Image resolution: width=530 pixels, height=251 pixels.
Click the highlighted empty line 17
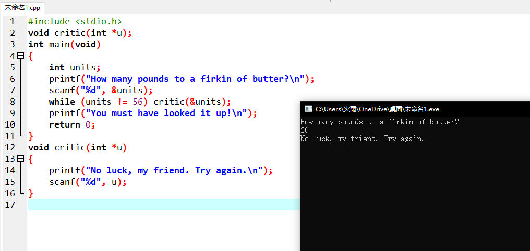164,205
